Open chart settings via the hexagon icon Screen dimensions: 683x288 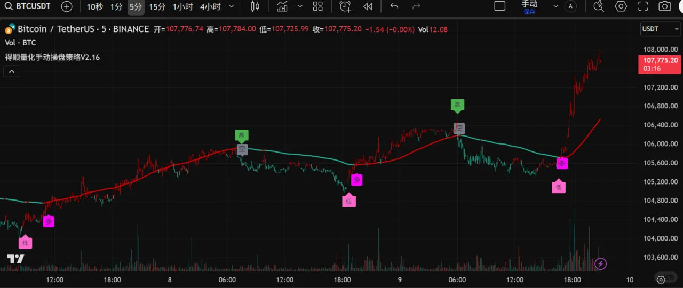point(621,6)
